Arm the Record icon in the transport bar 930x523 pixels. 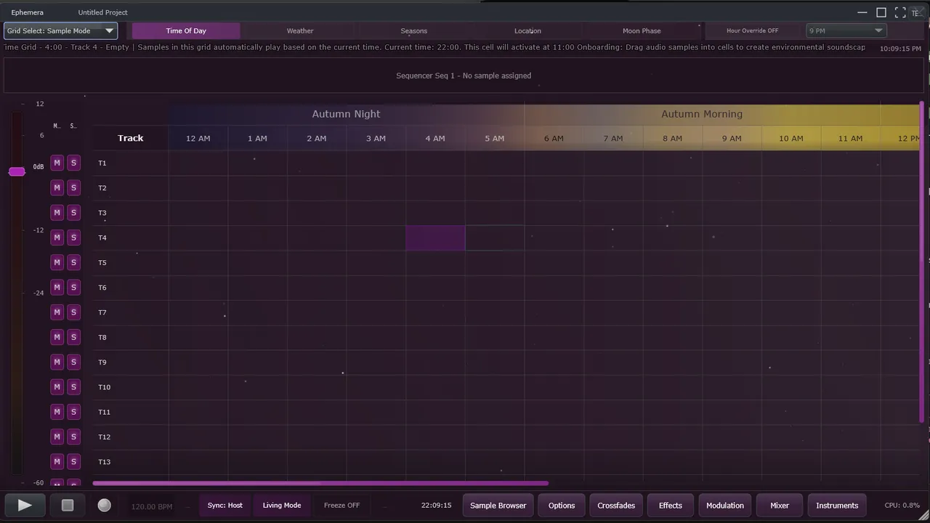104,505
